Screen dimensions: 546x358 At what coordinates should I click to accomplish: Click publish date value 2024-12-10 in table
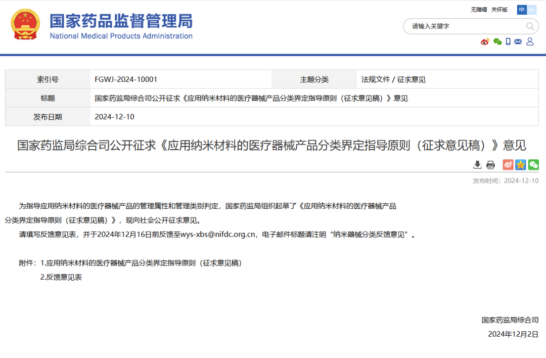pyautogui.click(x=115, y=117)
